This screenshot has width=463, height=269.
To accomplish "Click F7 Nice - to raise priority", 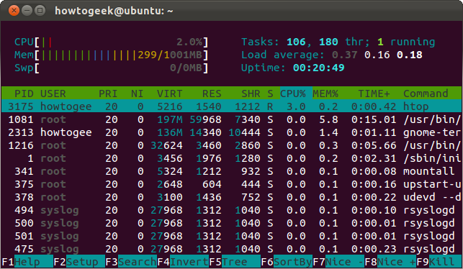I will [x=338, y=262].
